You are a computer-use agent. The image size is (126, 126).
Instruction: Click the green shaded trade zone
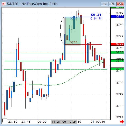73,31
